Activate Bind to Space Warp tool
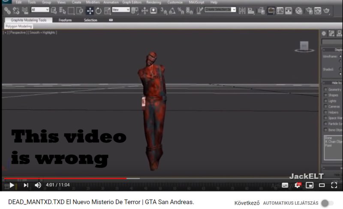This screenshot has width=343, height=209. [x=25, y=11]
